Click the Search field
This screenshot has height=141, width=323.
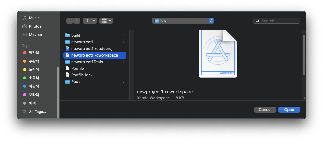(x=277, y=21)
